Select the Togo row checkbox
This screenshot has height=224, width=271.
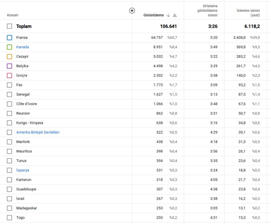tap(10, 218)
